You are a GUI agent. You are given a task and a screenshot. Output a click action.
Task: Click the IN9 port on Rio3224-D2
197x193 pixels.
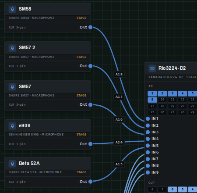click(148, 172)
